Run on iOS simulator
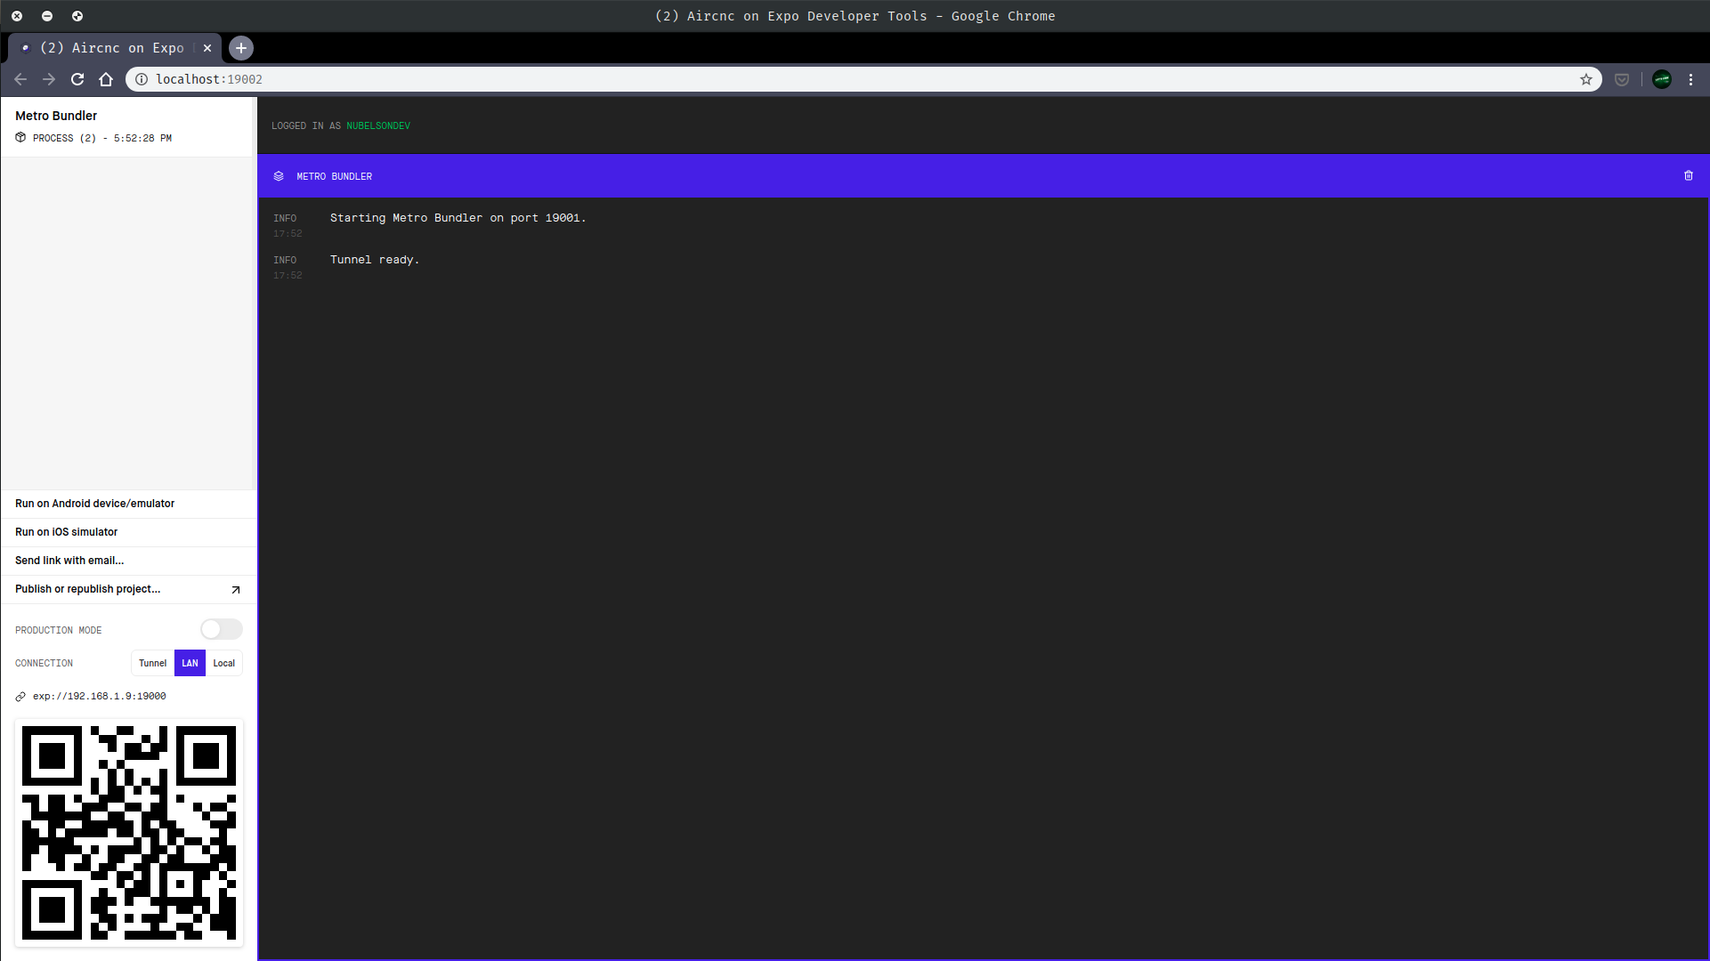 click(128, 532)
